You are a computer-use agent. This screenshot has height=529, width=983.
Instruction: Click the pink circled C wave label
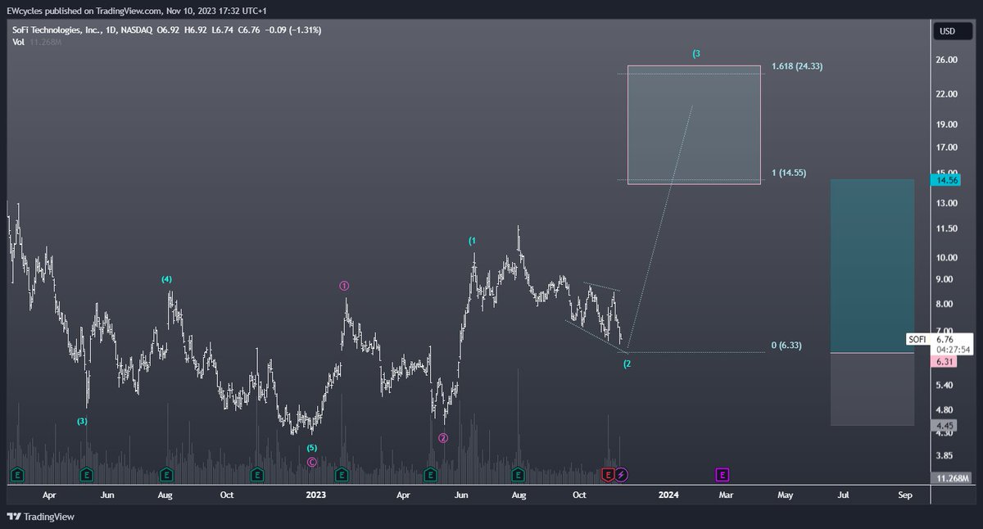(312, 462)
